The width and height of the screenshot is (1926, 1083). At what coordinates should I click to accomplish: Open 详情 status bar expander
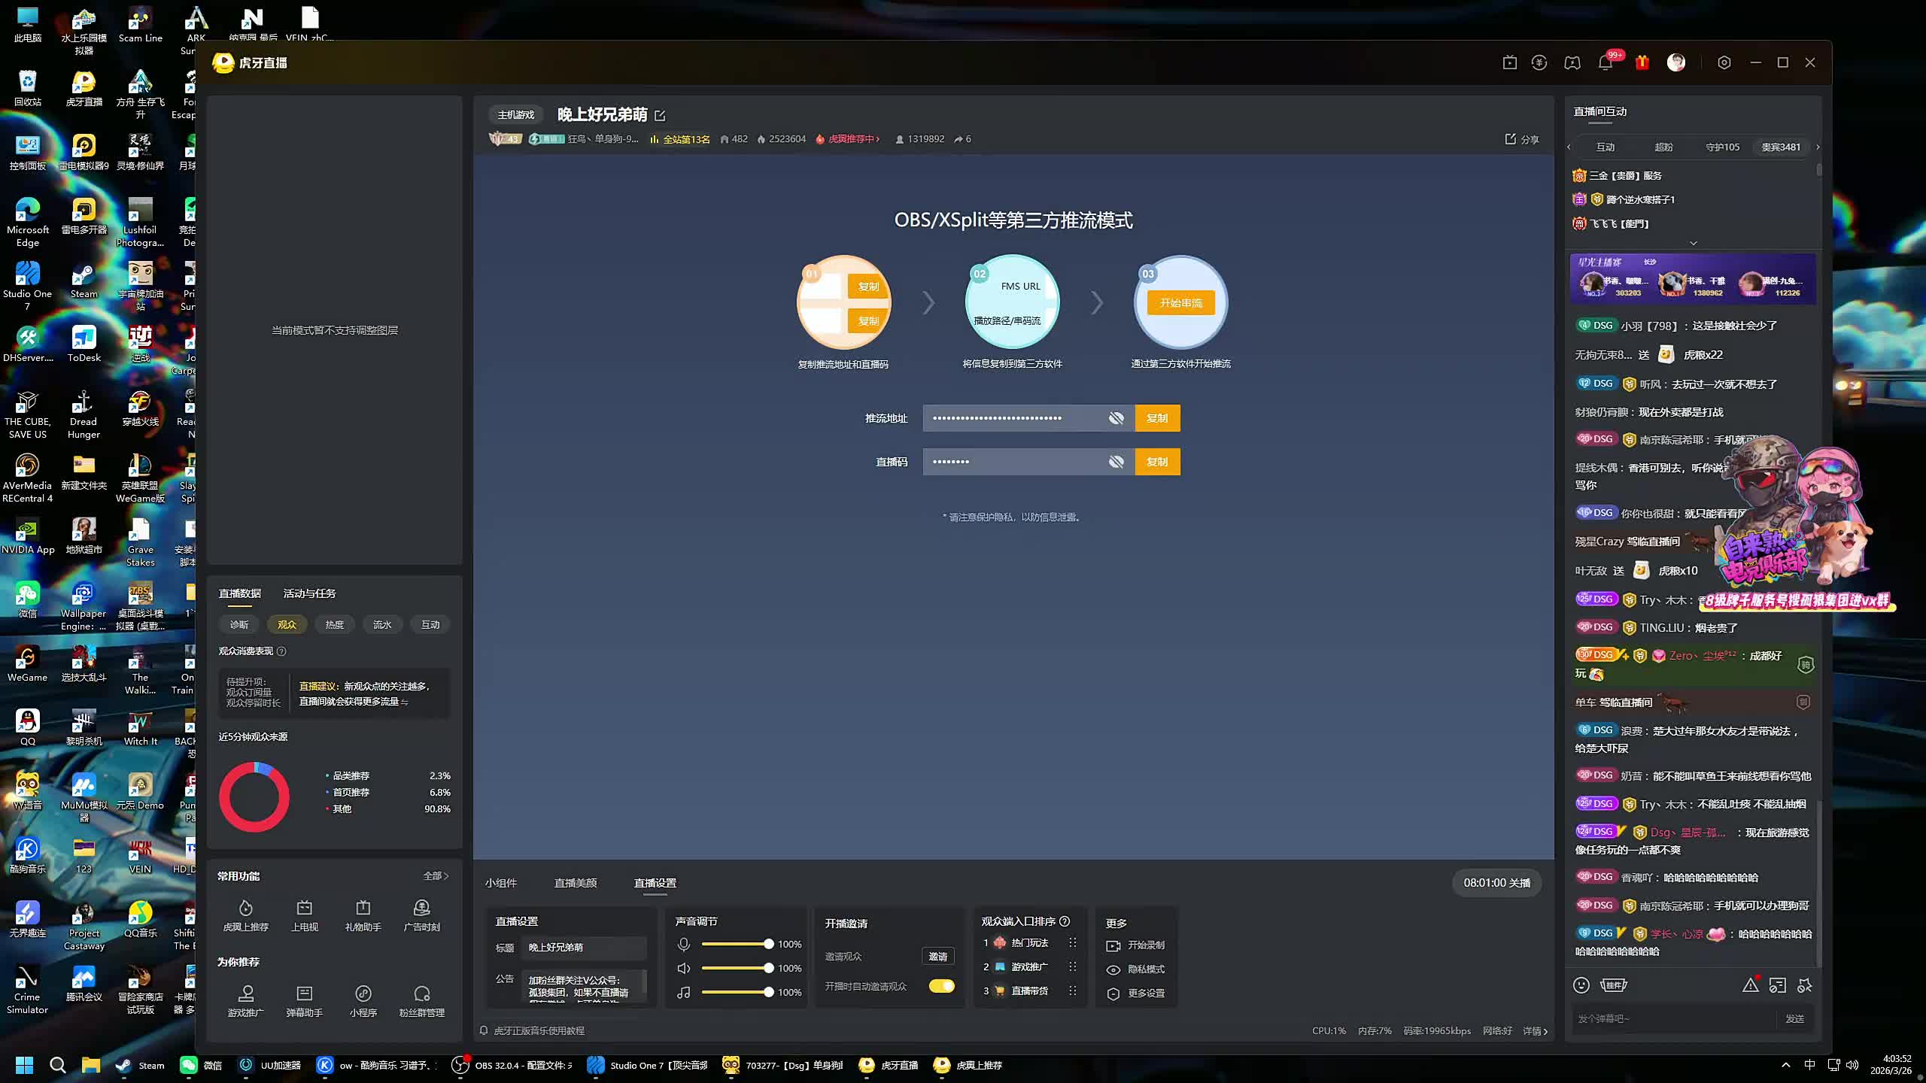pyautogui.click(x=1536, y=1031)
